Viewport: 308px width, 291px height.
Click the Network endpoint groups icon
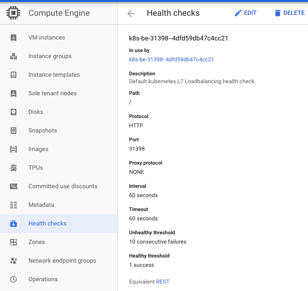tap(14, 261)
